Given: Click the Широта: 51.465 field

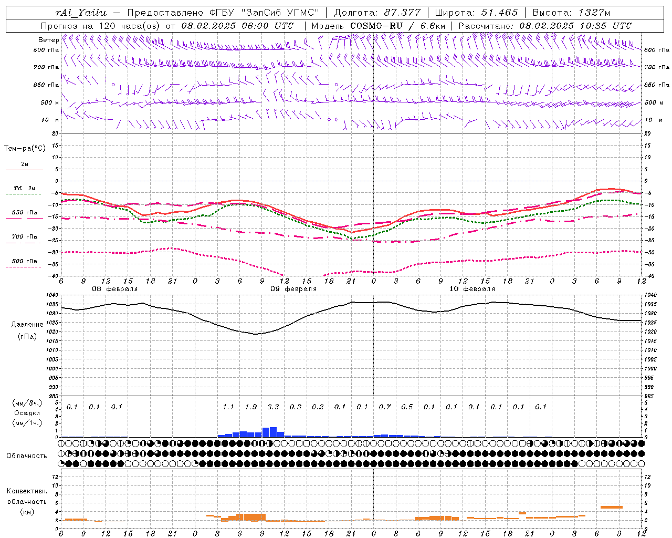Looking at the screenshot, I should coord(476,13).
